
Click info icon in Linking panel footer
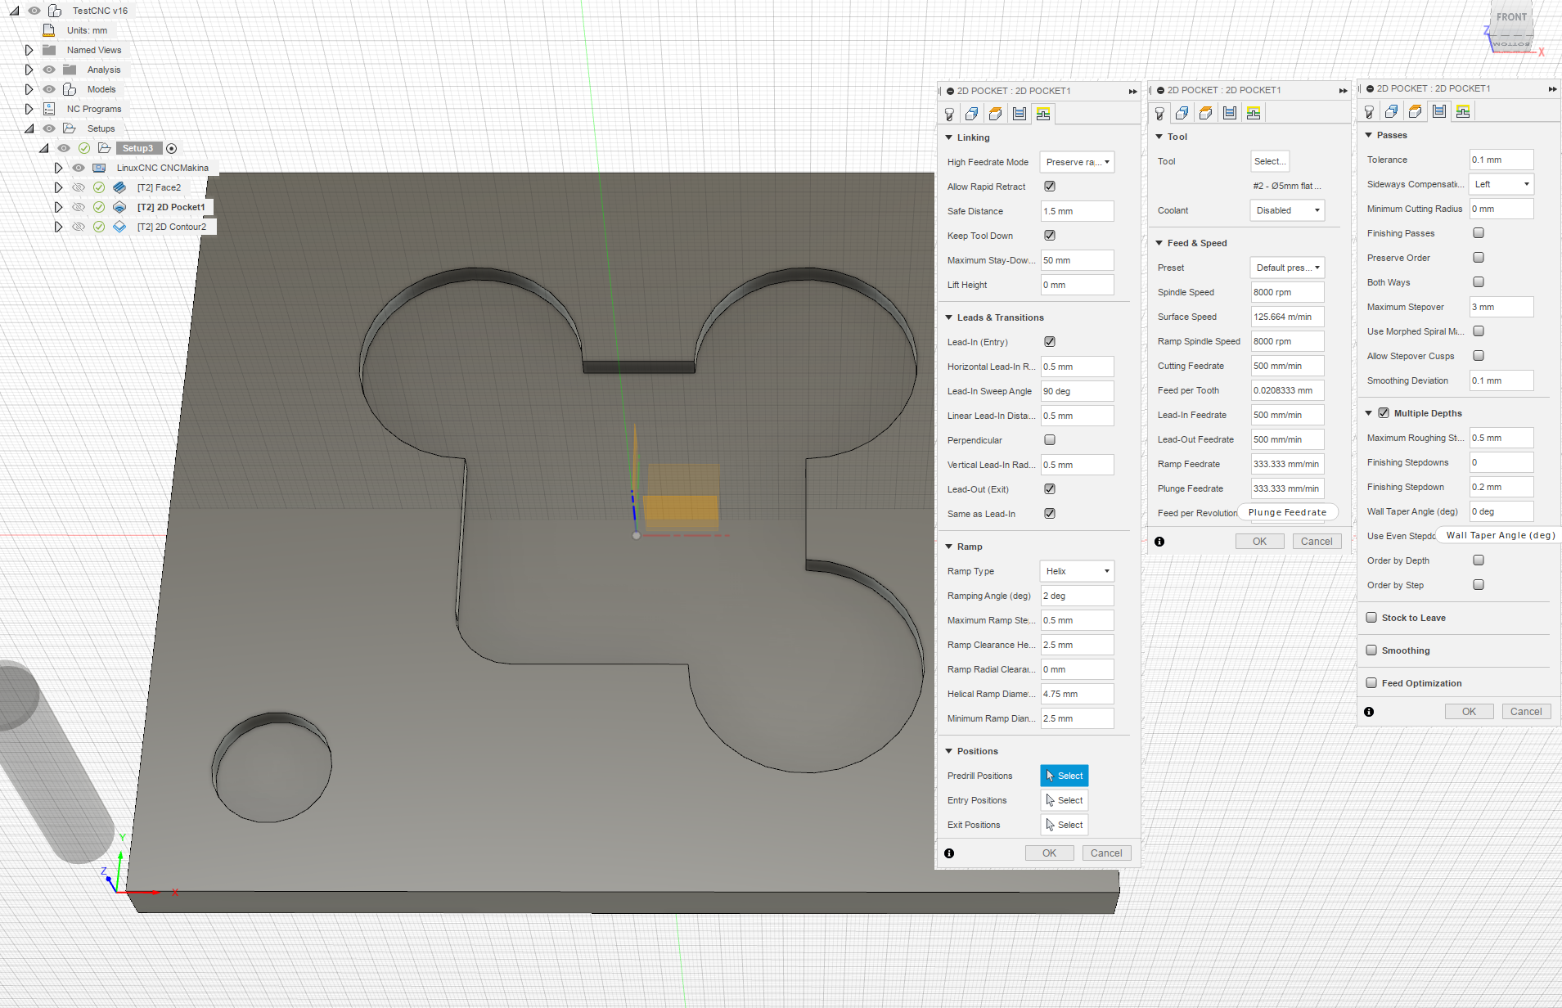[949, 853]
